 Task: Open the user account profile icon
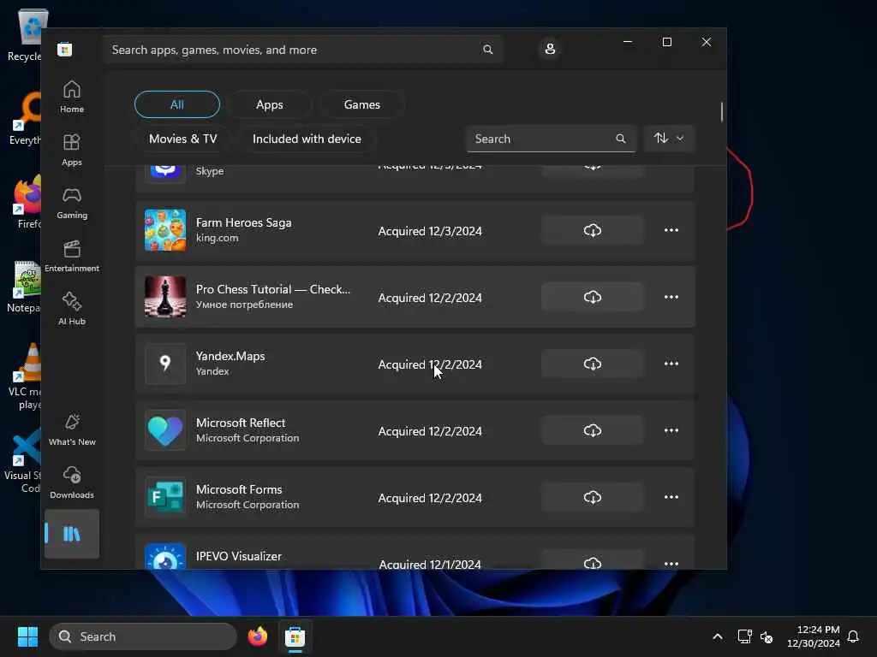coord(550,49)
